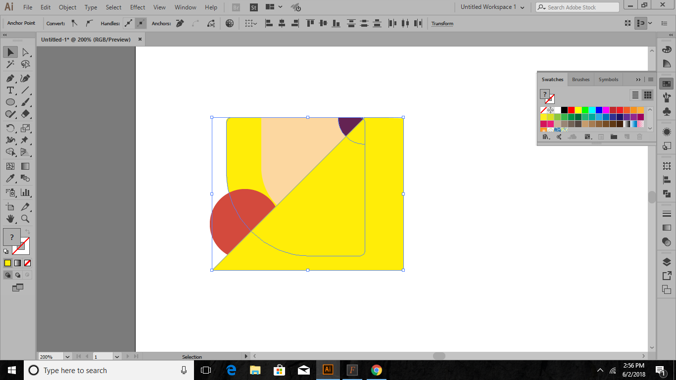
Task: Open the Swatches panel options menu
Action: [x=651, y=79]
